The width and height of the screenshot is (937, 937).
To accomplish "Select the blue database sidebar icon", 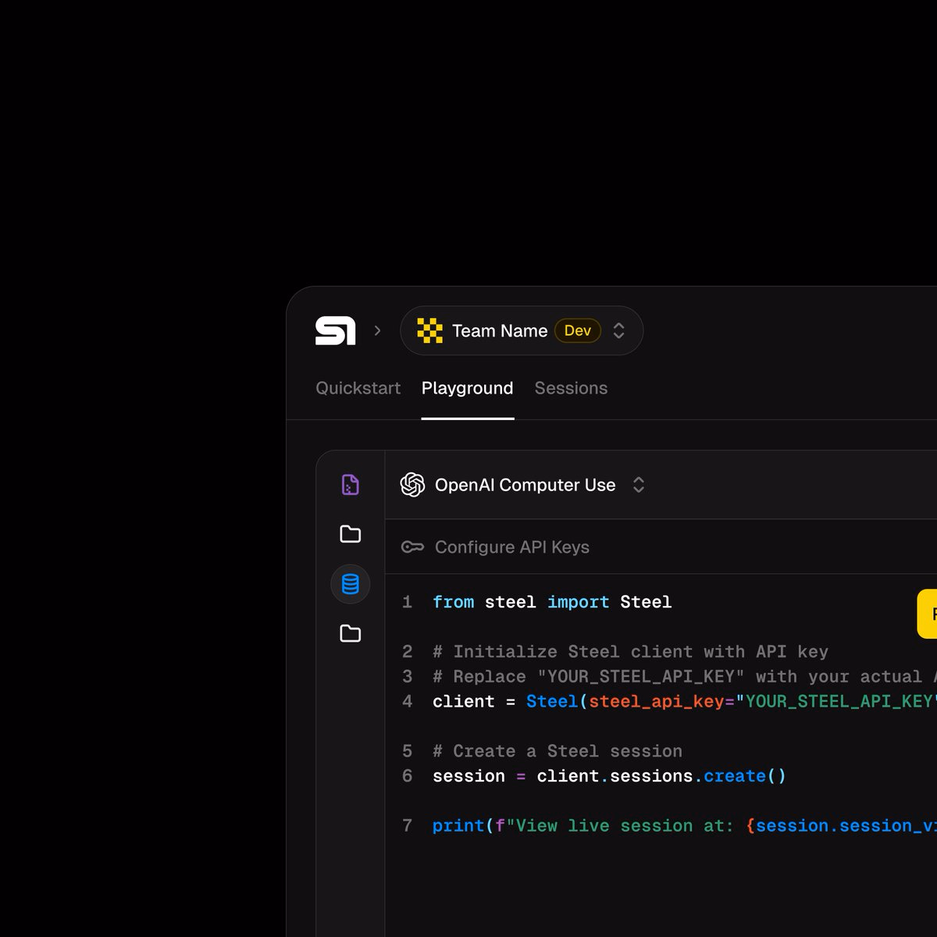I will [351, 584].
